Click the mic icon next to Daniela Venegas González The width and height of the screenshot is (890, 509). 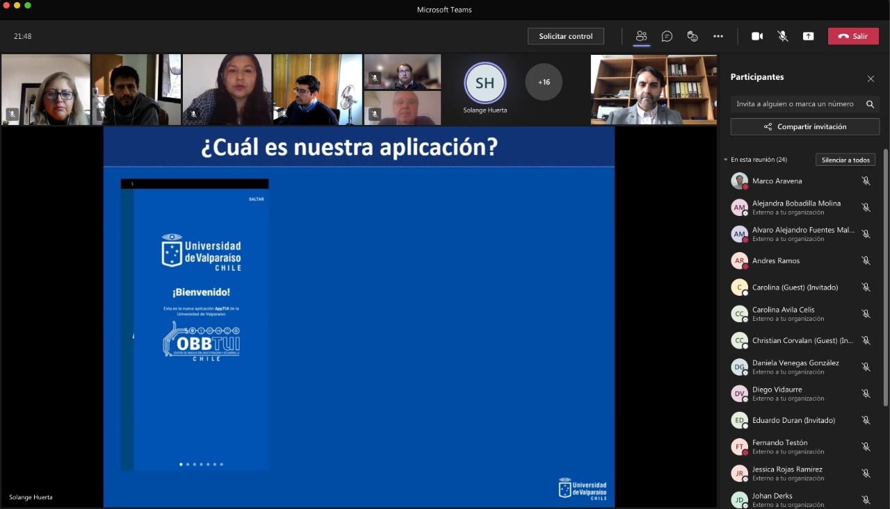[x=866, y=367]
